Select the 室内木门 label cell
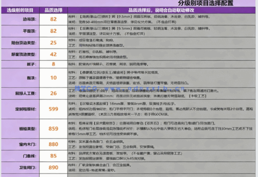258x177 pixels. (20, 144)
